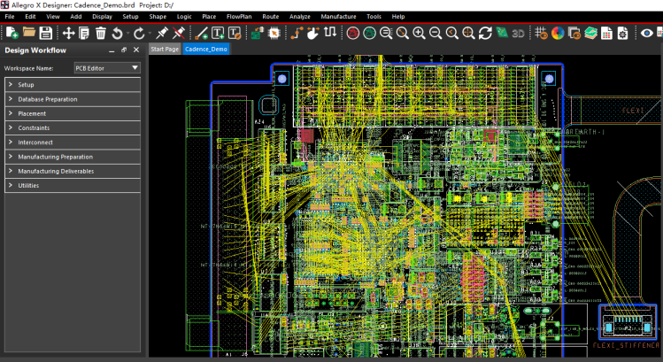Open the Analyze menu
Screen dimensions: 663x362
[300, 17]
